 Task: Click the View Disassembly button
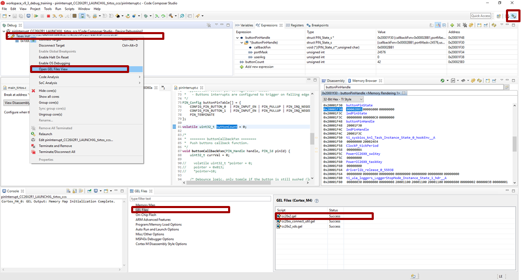pos(18,102)
